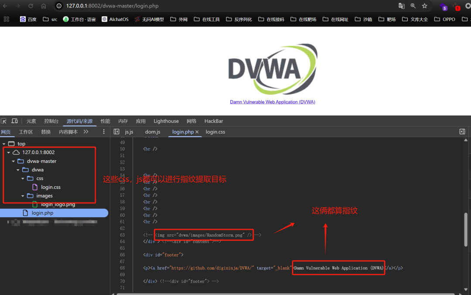Screen dimensions: 471x295
Task: Click the translate page icon
Action: [402, 6]
